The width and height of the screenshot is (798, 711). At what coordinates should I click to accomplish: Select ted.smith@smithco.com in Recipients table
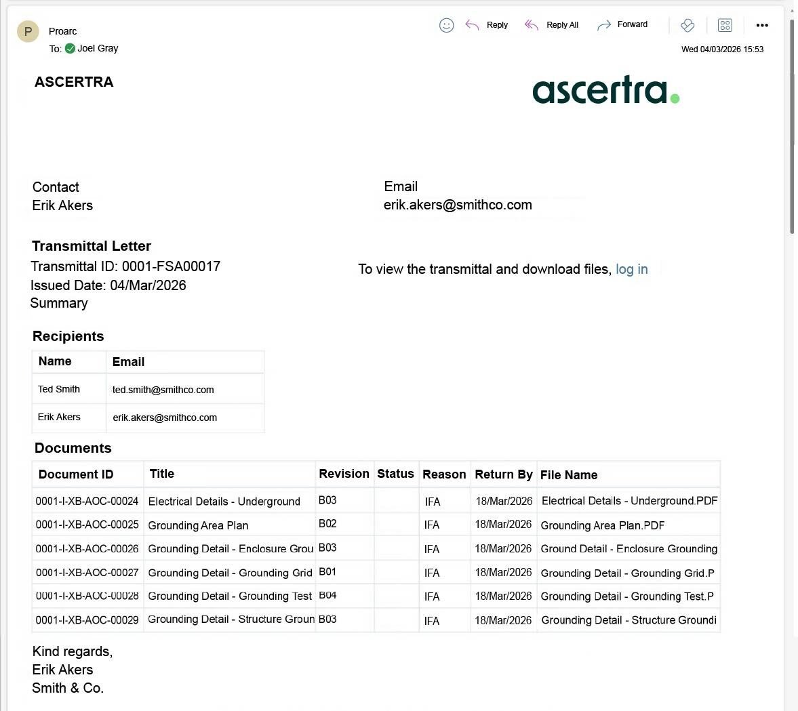(163, 390)
